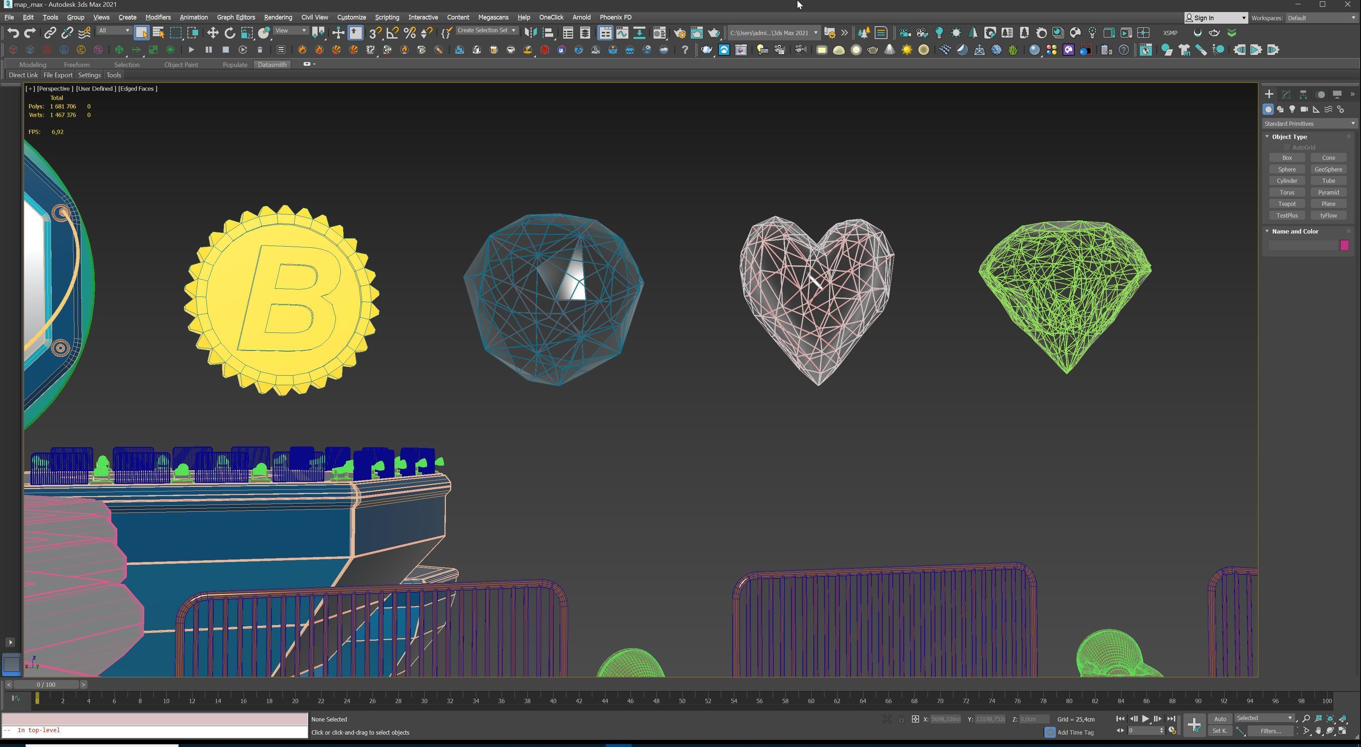Image resolution: width=1361 pixels, height=747 pixels.
Task: Expand the Create Selection Set dropdown
Action: click(513, 30)
